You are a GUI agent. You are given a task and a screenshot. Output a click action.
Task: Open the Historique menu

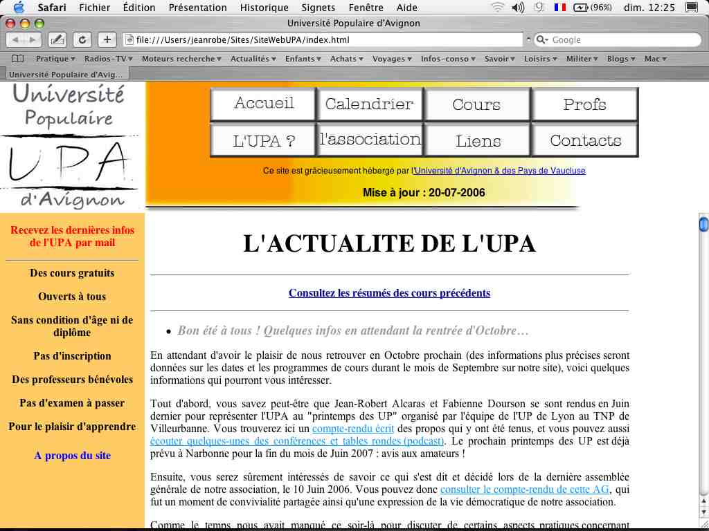point(264,7)
